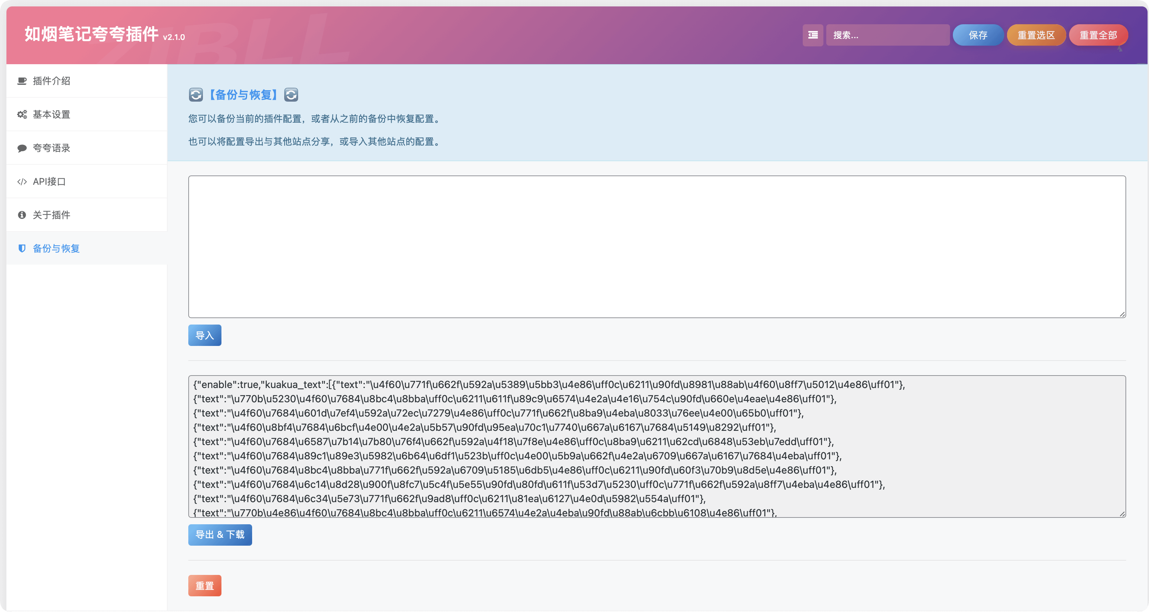This screenshot has width=1149, height=612.
Task: Click the 导出 & 下载 button
Action: tap(220, 534)
